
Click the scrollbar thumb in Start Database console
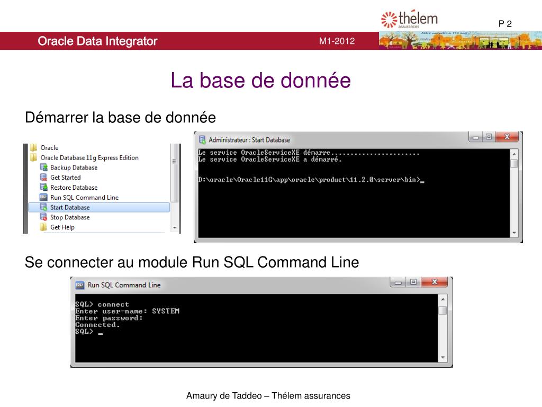(514, 164)
